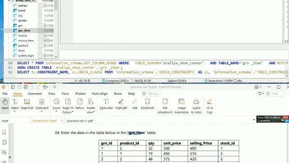The height and width of the screenshot is (163, 289).
Task: Open the document tab list dropdown arrow
Action: [254, 120]
